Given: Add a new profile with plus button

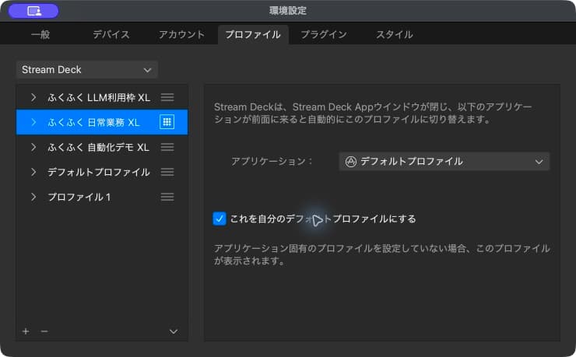Looking at the screenshot, I should point(26,331).
